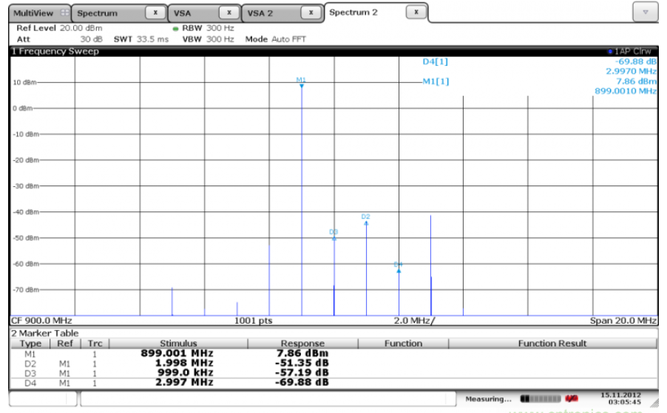The image size is (667, 413).
Task: Select the D2 row in the marker table
Action: [x=334, y=363]
